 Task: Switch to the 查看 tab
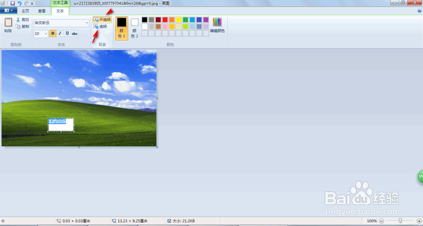(x=42, y=11)
